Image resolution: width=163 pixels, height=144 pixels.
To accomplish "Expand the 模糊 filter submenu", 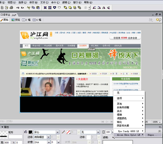I will 129,115.
